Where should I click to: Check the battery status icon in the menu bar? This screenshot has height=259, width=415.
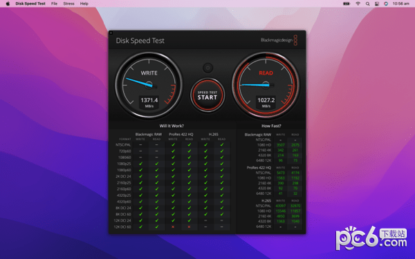(x=347, y=3)
